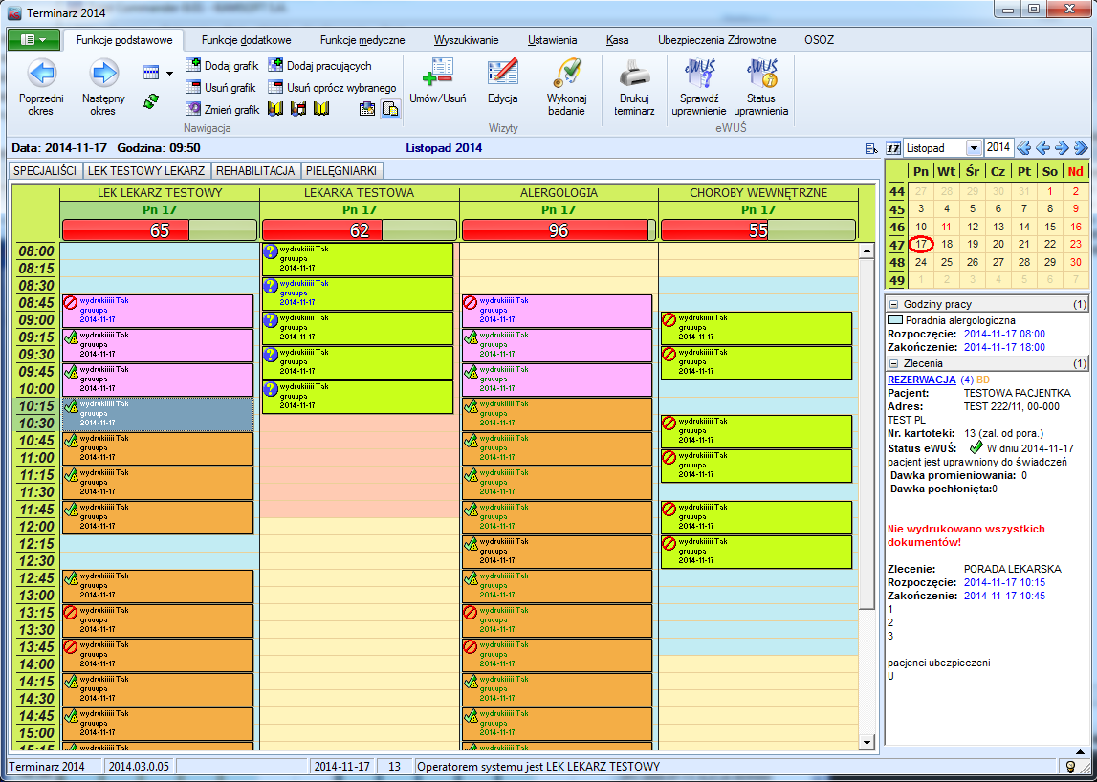Open the Listopad month dropdown
1097x782 pixels.
974,148
